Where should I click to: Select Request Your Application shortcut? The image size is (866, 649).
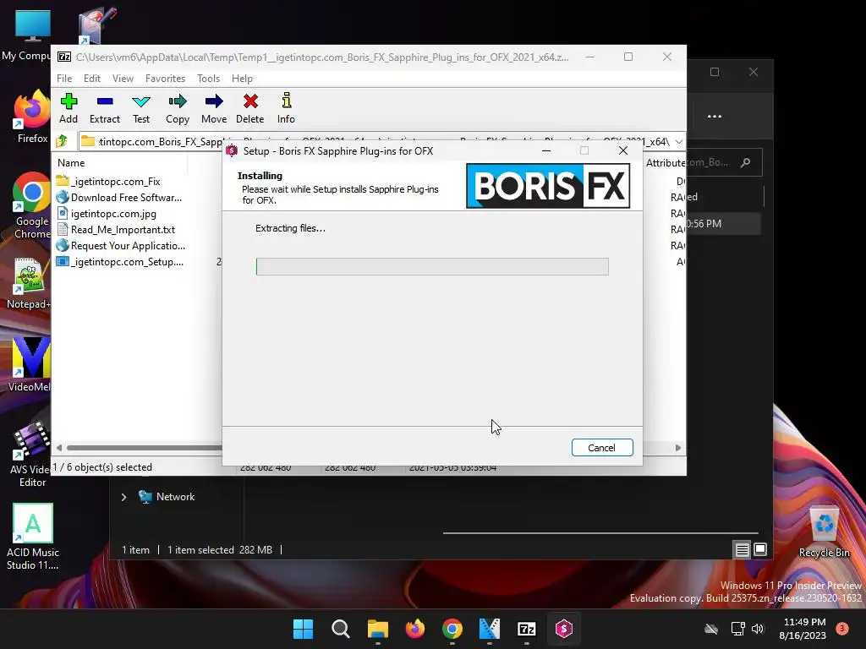(x=121, y=246)
